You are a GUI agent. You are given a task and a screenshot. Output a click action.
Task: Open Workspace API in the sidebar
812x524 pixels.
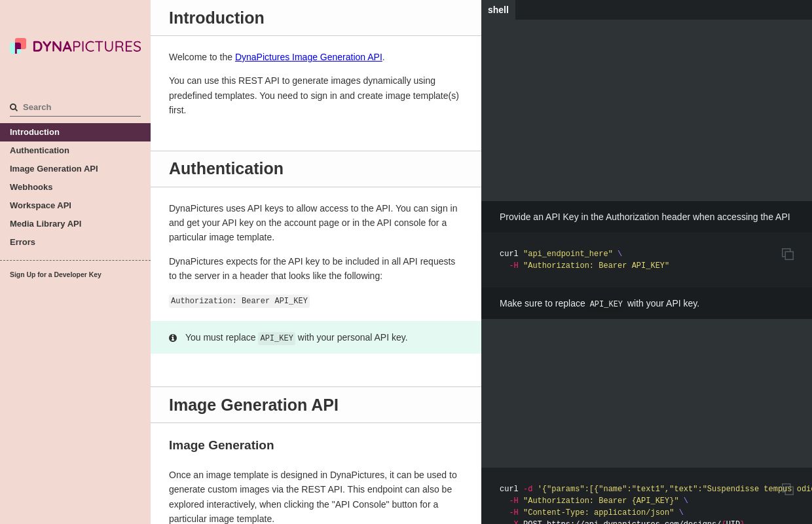75,206
